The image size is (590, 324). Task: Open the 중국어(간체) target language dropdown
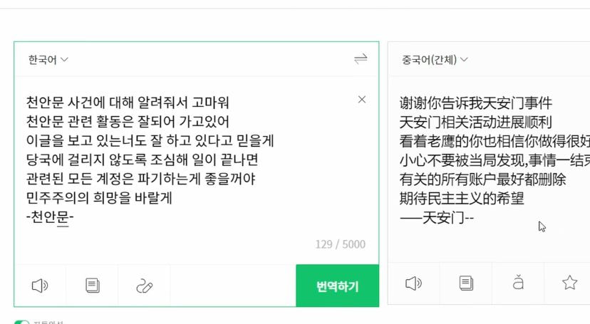point(435,60)
